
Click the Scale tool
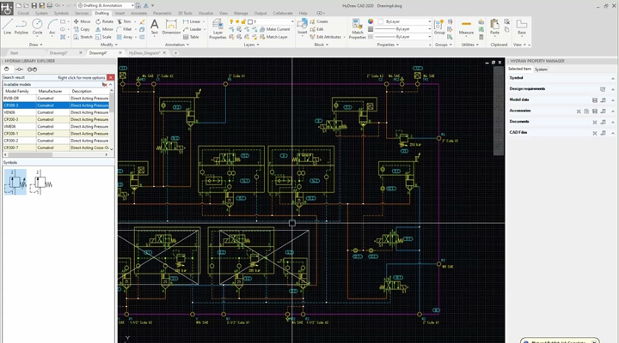pos(103,37)
